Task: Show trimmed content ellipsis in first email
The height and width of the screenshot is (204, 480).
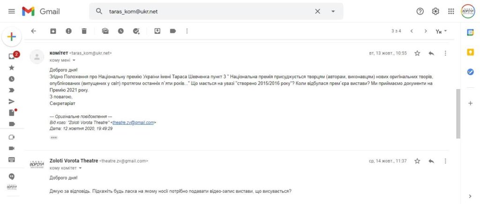Action: click(x=54, y=138)
